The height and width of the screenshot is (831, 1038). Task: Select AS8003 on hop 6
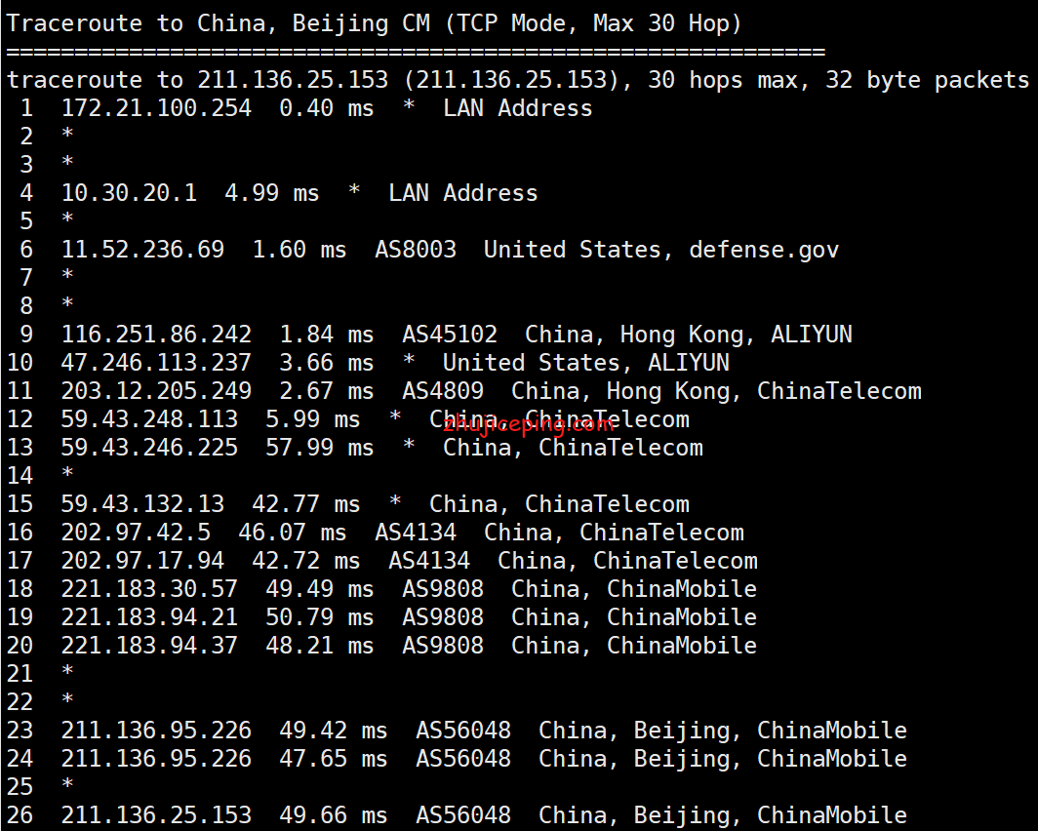(x=416, y=250)
